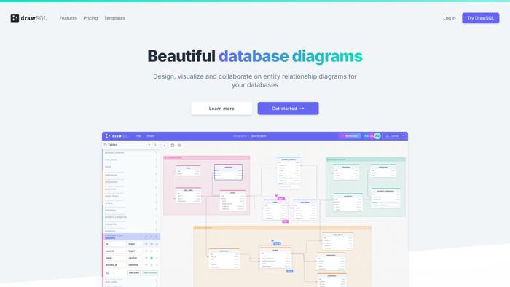The image size is (510, 287).
Task: Click the drawSQL logo in the site header
Action: 28,18
